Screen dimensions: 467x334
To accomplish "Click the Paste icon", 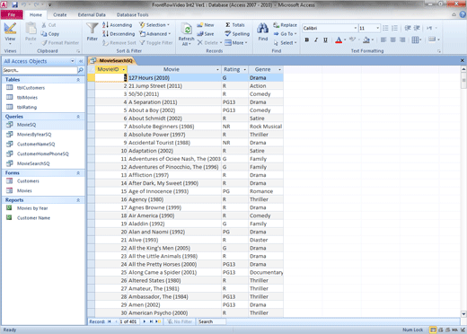I will pos(31,30).
